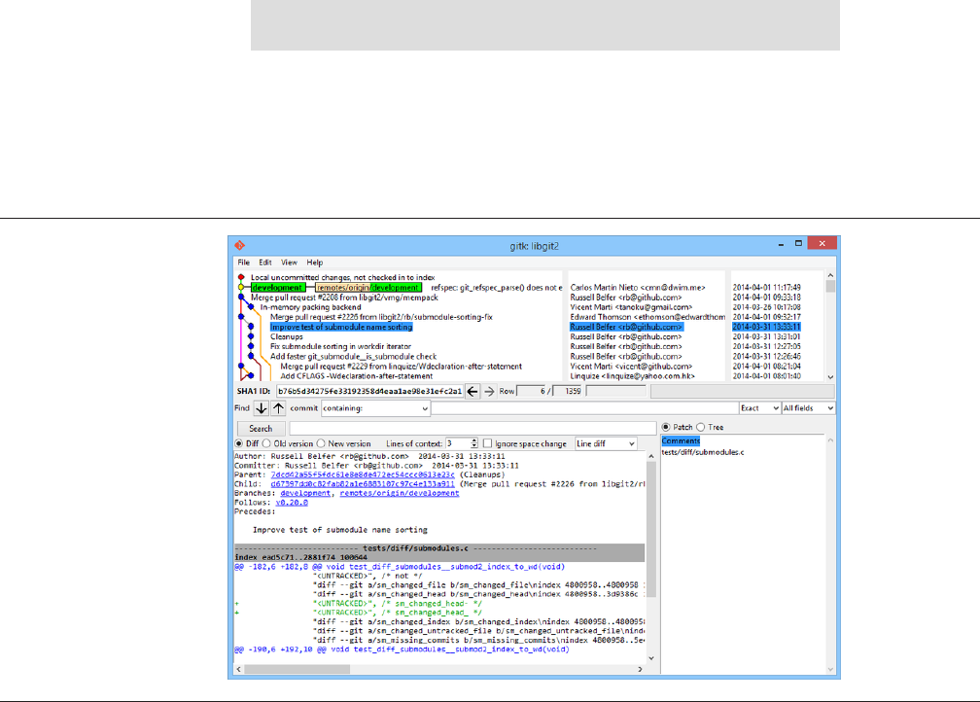Open the View menu
The height and width of the screenshot is (702, 980).
click(x=289, y=263)
